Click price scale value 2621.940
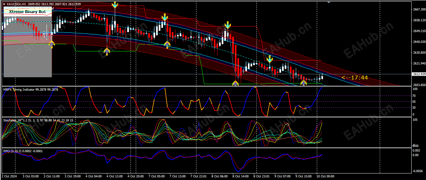This screenshot has width=426, height=180. tap(419, 63)
